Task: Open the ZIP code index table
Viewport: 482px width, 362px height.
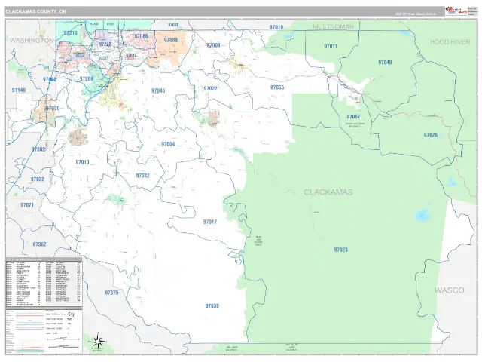Action: [44, 282]
